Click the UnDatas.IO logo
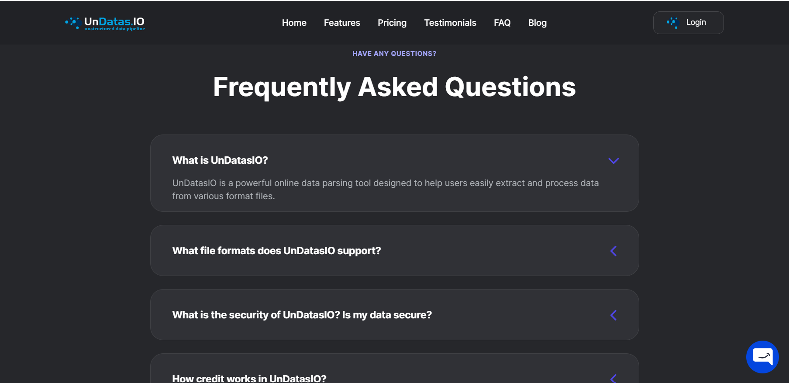 coord(105,23)
